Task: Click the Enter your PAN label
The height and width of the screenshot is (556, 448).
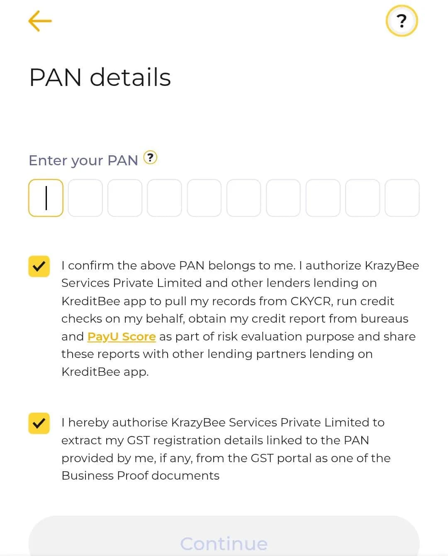Action: click(83, 160)
